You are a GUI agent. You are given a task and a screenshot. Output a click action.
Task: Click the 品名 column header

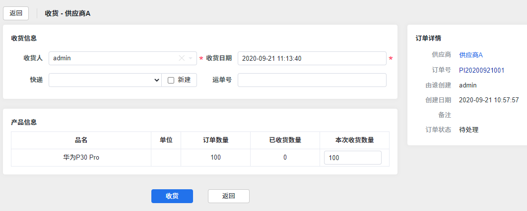pyautogui.click(x=81, y=140)
